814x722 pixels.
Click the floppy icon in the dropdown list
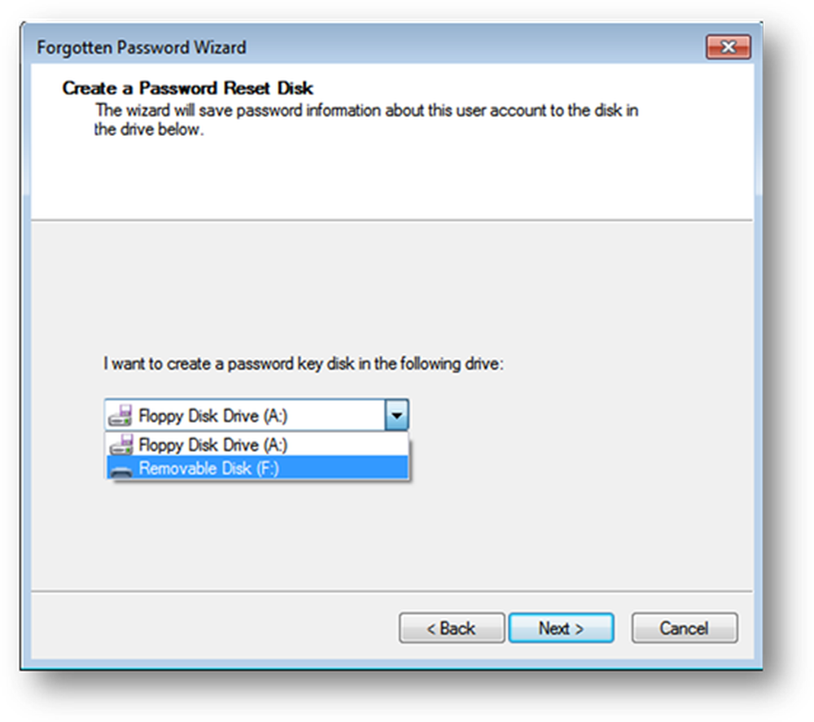[x=120, y=444]
